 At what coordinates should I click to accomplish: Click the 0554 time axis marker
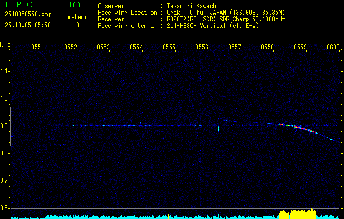pyautogui.click(x=136, y=47)
